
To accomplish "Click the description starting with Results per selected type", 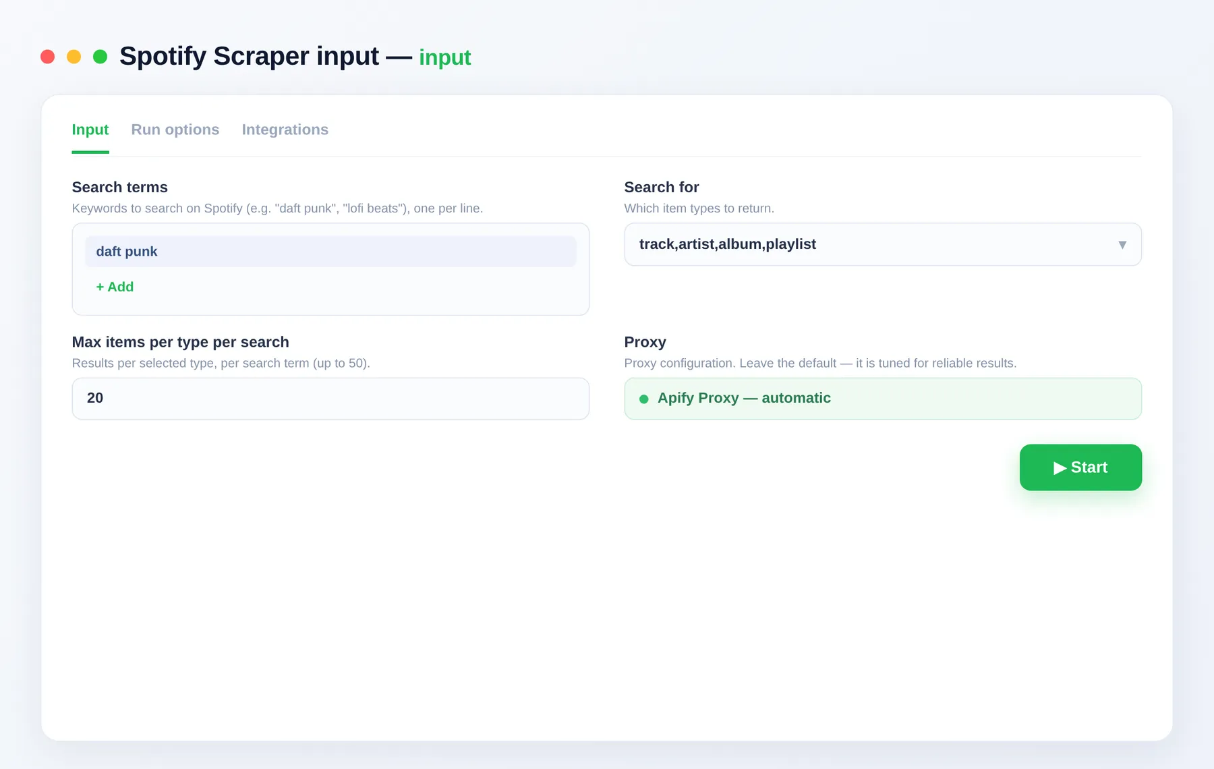I will point(221,363).
